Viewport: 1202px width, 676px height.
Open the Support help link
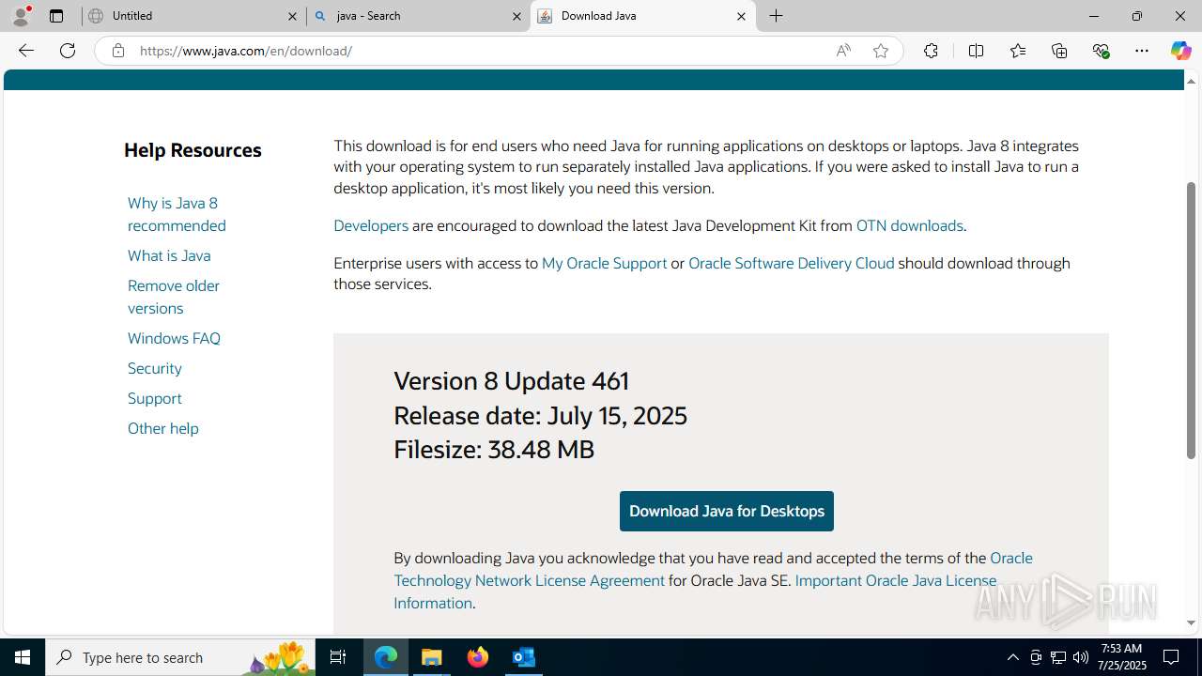155,398
